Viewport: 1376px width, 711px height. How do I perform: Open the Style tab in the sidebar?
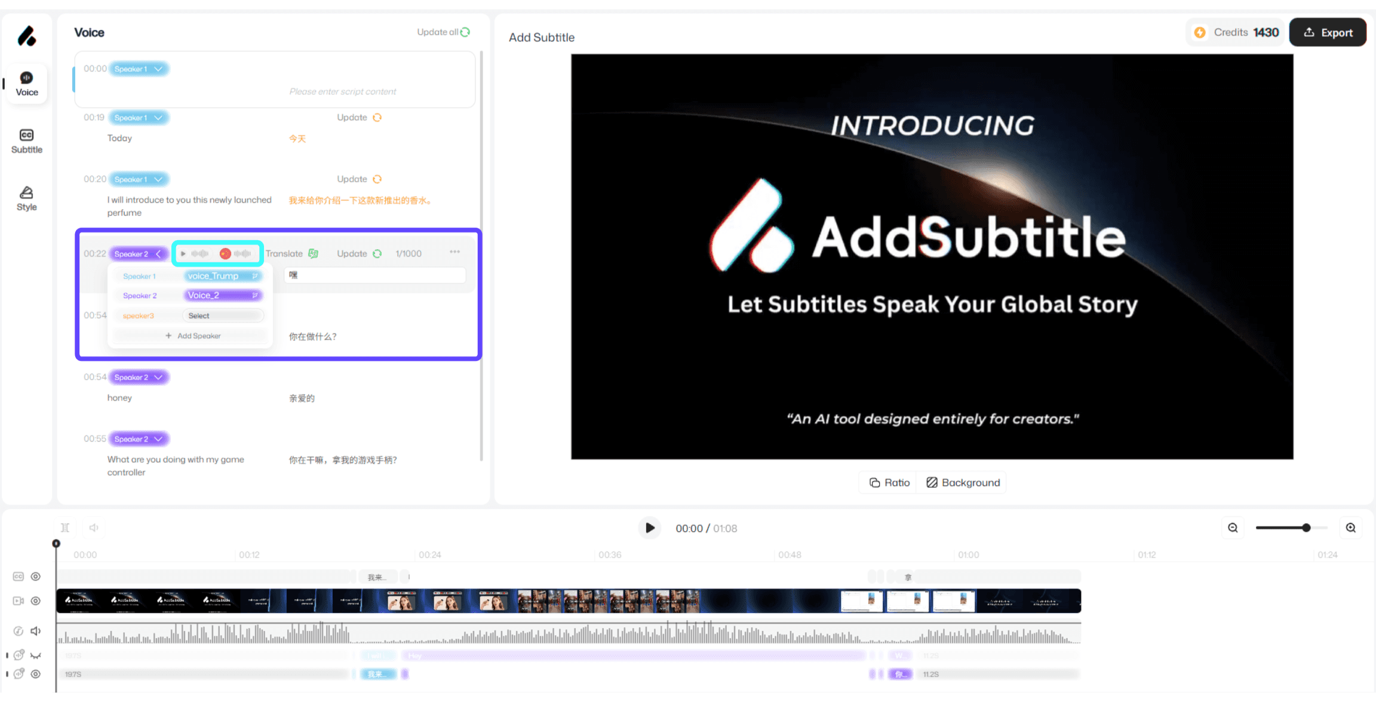click(x=27, y=198)
